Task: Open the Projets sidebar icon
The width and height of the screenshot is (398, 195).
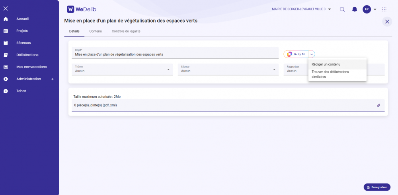Action: pyautogui.click(x=6, y=31)
